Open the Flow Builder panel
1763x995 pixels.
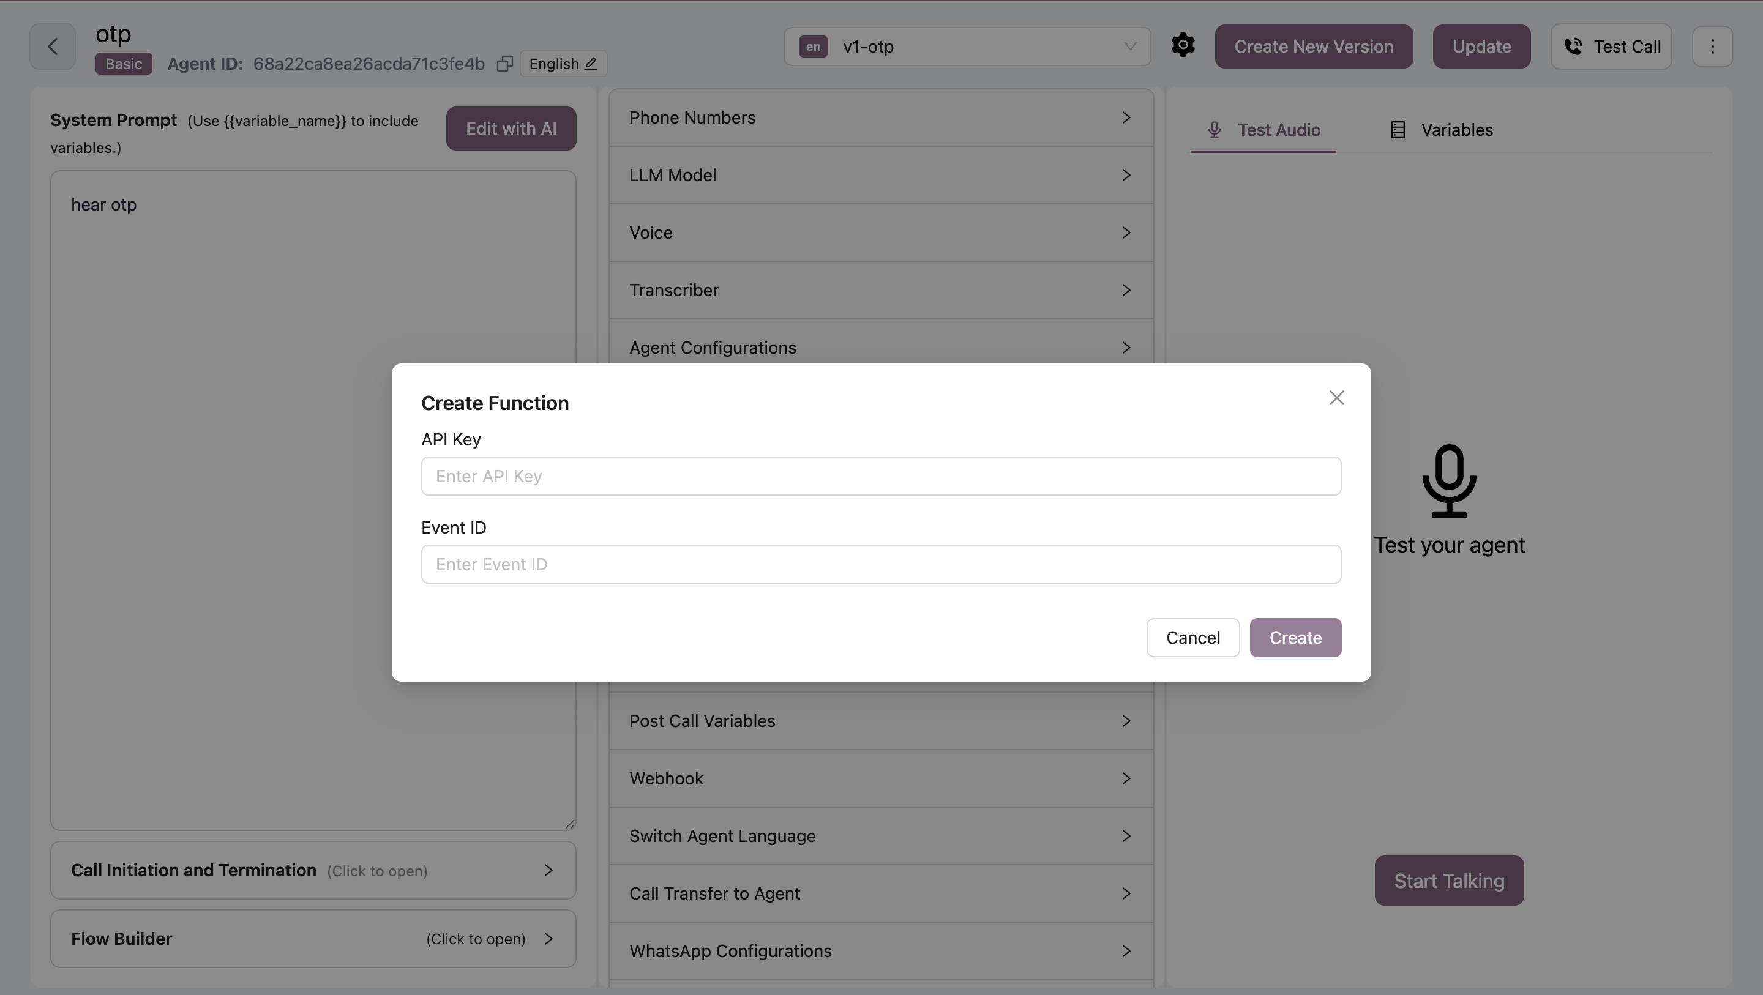[x=313, y=939]
